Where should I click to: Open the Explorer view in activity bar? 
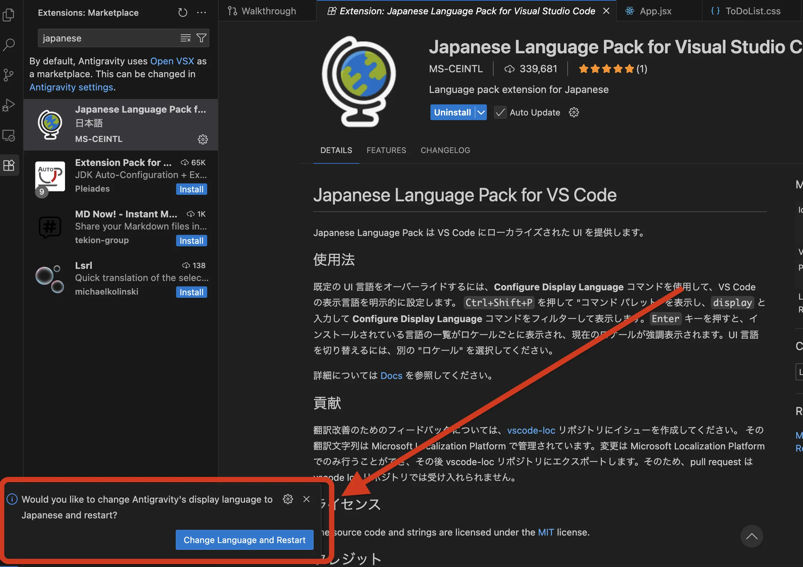9,15
